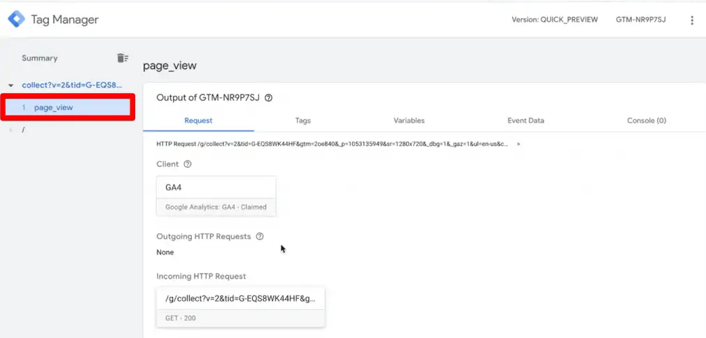Click the Output of GTM-NR9P7SJ heading text

click(208, 97)
